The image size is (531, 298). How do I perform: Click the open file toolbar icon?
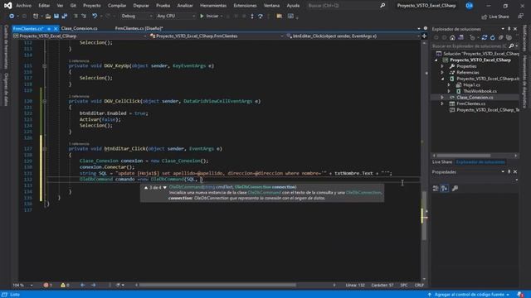tap(48, 16)
